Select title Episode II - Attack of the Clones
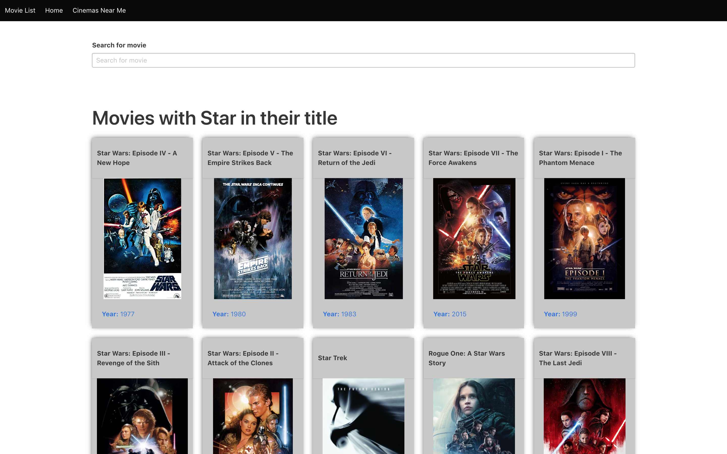Viewport: 727px width, 454px height. click(x=243, y=358)
